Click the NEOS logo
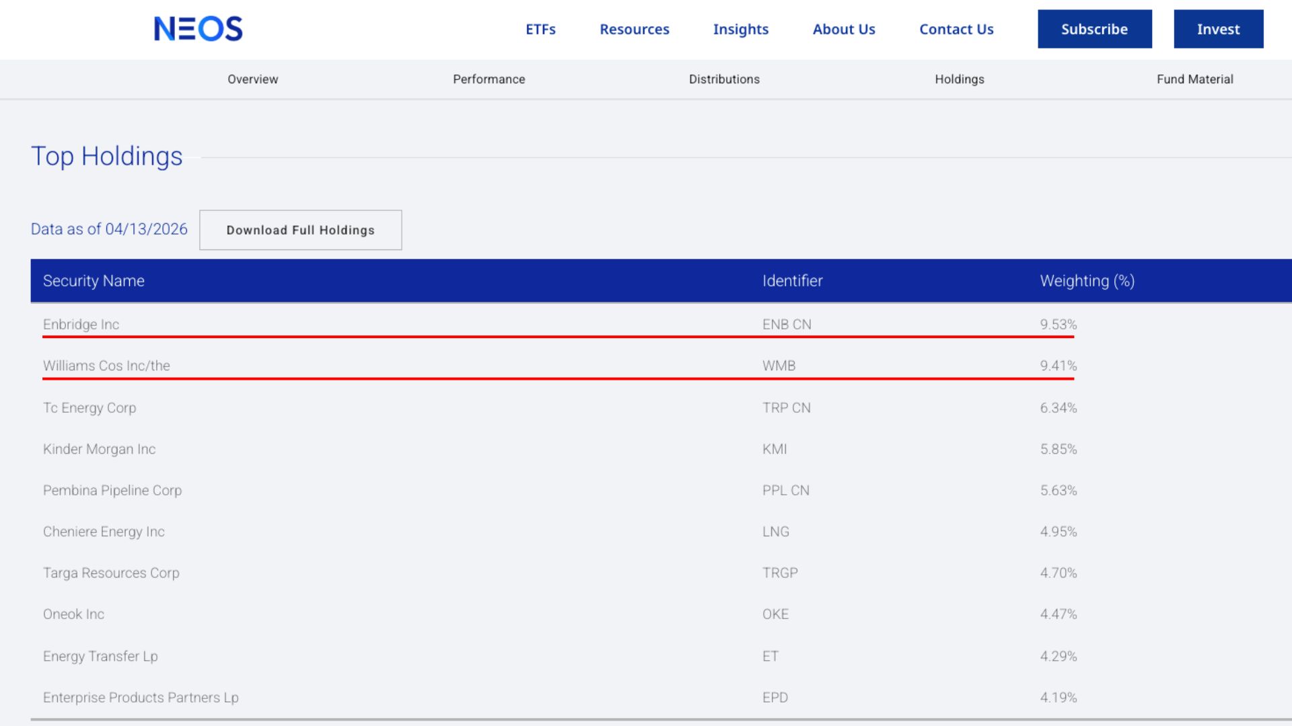1292x726 pixels. click(198, 29)
